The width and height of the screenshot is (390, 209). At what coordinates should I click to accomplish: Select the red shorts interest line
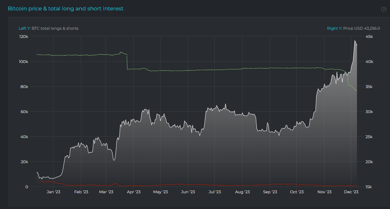215,185
